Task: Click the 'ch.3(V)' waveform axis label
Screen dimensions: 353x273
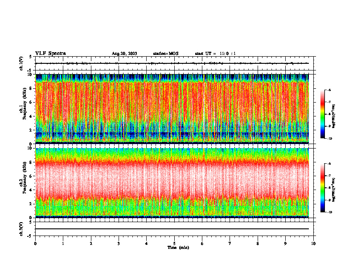Action: click(x=21, y=229)
